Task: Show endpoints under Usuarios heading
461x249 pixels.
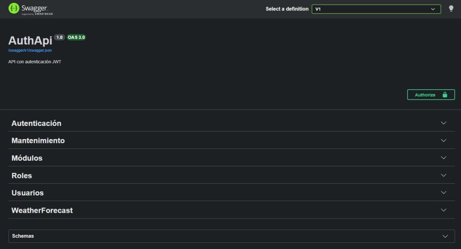Action: pyautogui.click(x=27, y=193)
